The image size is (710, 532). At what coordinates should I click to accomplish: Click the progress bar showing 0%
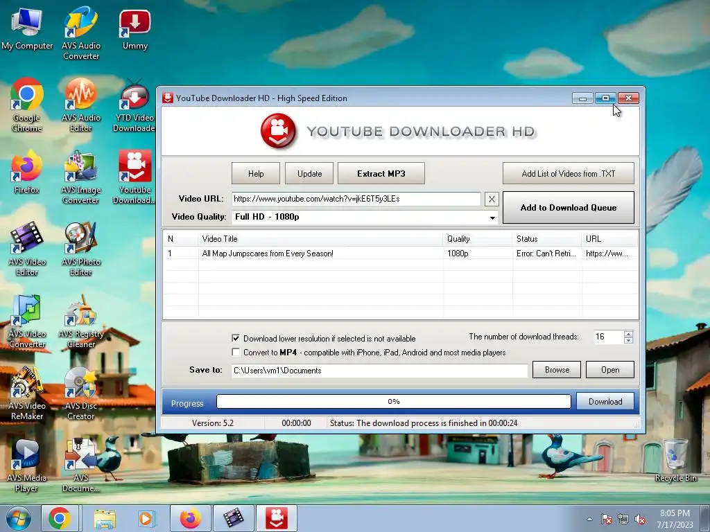click(394, 401)
